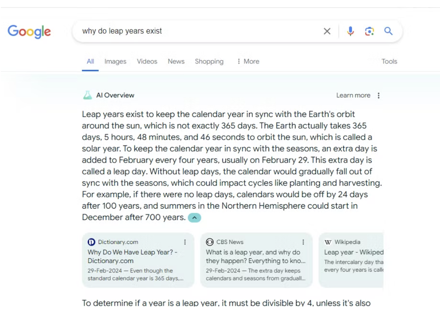
Task: Open Google Lens image search
Action: (369, 31)
